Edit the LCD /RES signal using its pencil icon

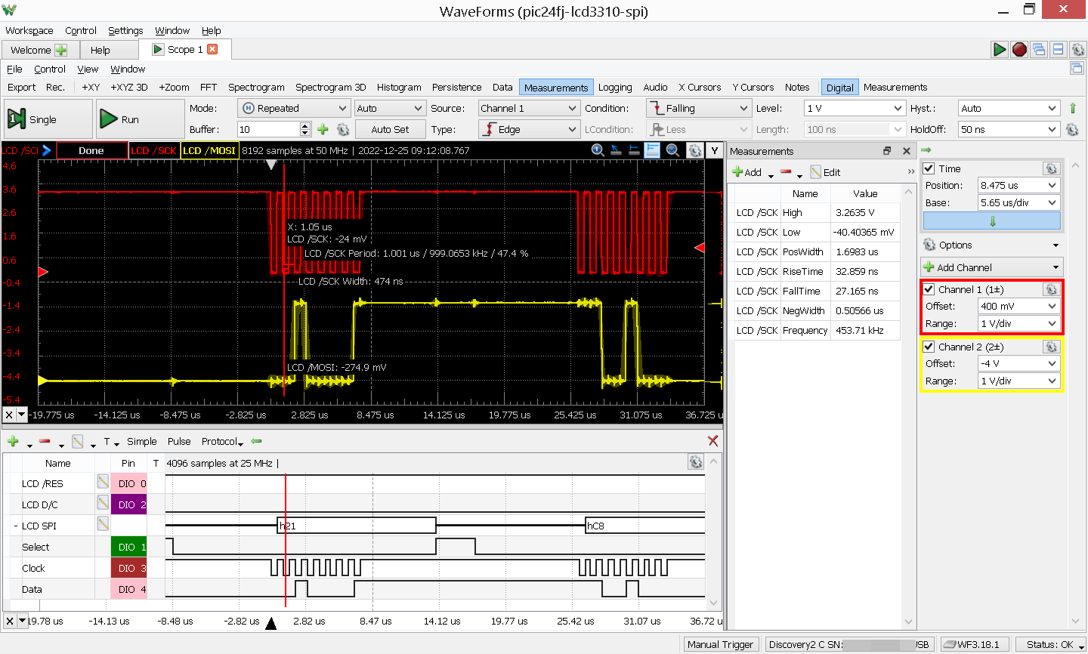click(103, 483)
